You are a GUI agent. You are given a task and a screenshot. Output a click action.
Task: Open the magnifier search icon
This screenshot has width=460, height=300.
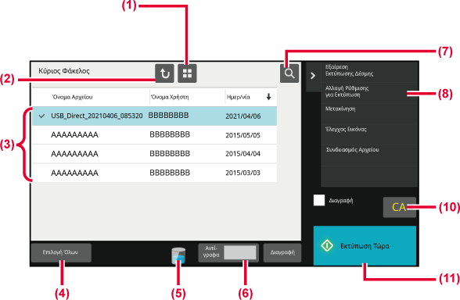[289, 73]
